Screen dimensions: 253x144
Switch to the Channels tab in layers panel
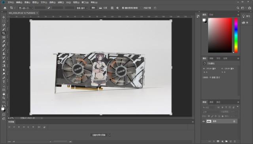(x=211, y=102)
